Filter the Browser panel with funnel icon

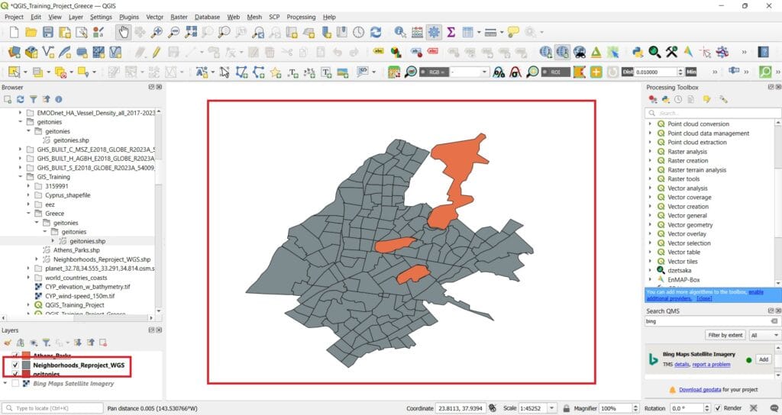coord(33,99)
